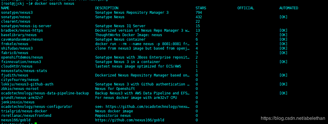This screenshot has width=328, height=124.
Task: Click the lokkju/nexus3-github-auth entry
Action: (x=27, y=84)
